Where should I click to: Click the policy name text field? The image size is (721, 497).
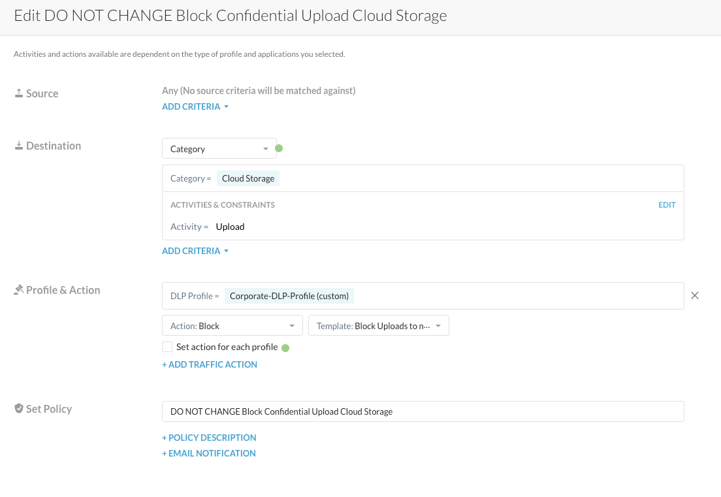click(423, 411)
